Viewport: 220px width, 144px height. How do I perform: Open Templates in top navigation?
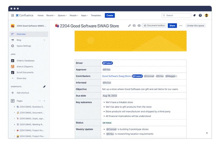pyautogui.click(x=96, y=15)
